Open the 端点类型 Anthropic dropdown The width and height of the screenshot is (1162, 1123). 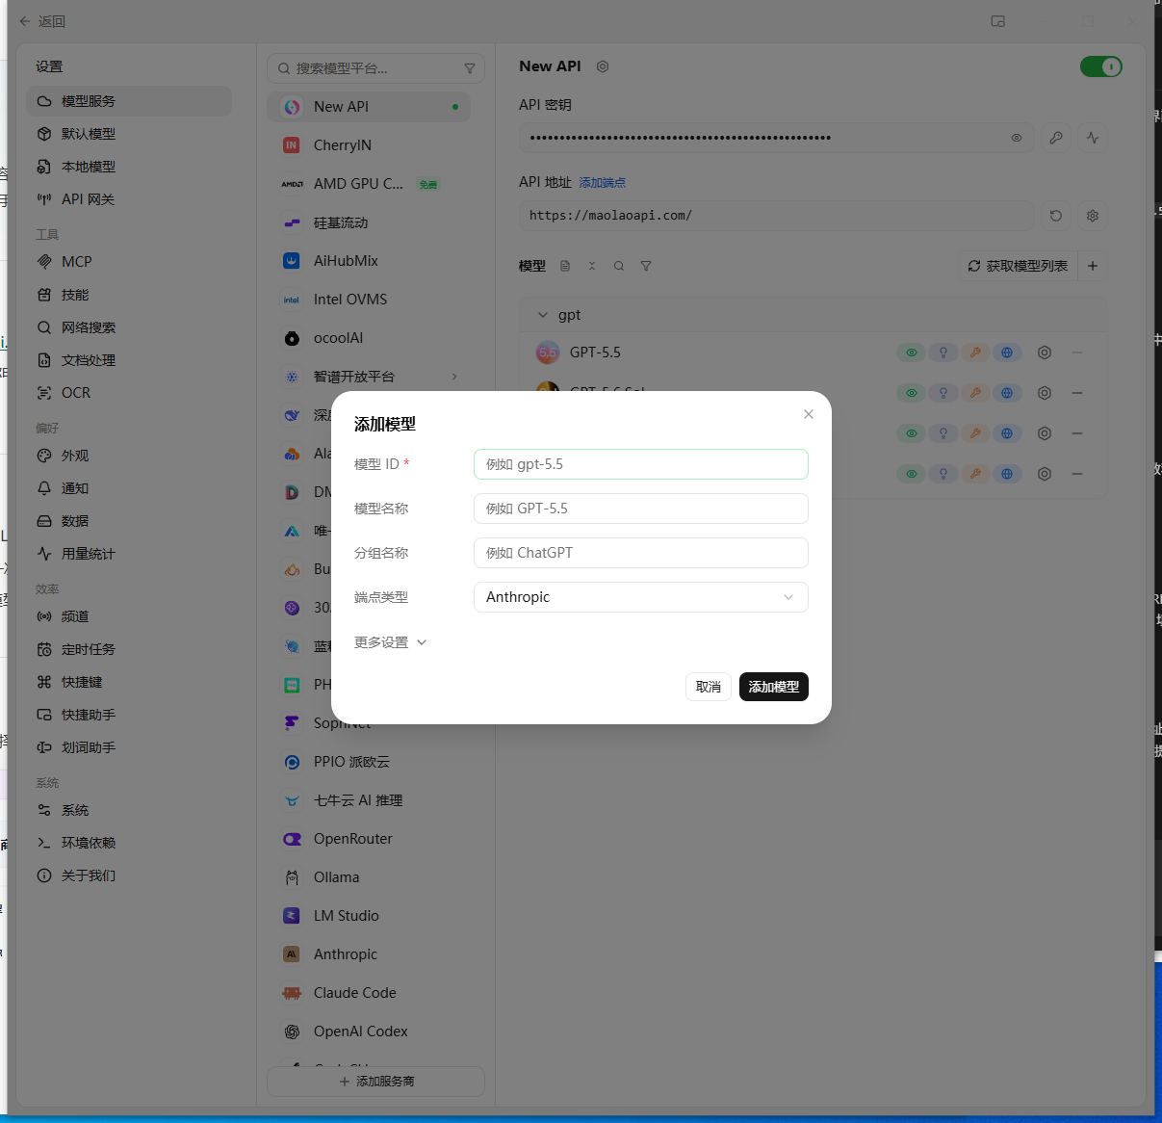pyautogui.click(x=640, y=597)
